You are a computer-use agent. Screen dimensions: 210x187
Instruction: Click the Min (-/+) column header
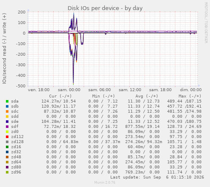pyautogui.click(x=104, y=96)
